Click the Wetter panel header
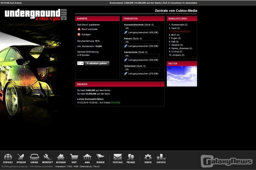 pyautogui.click(x=182, y=64)
